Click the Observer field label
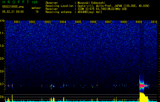The height and width of the screenshot is (102, 160). 52,3
